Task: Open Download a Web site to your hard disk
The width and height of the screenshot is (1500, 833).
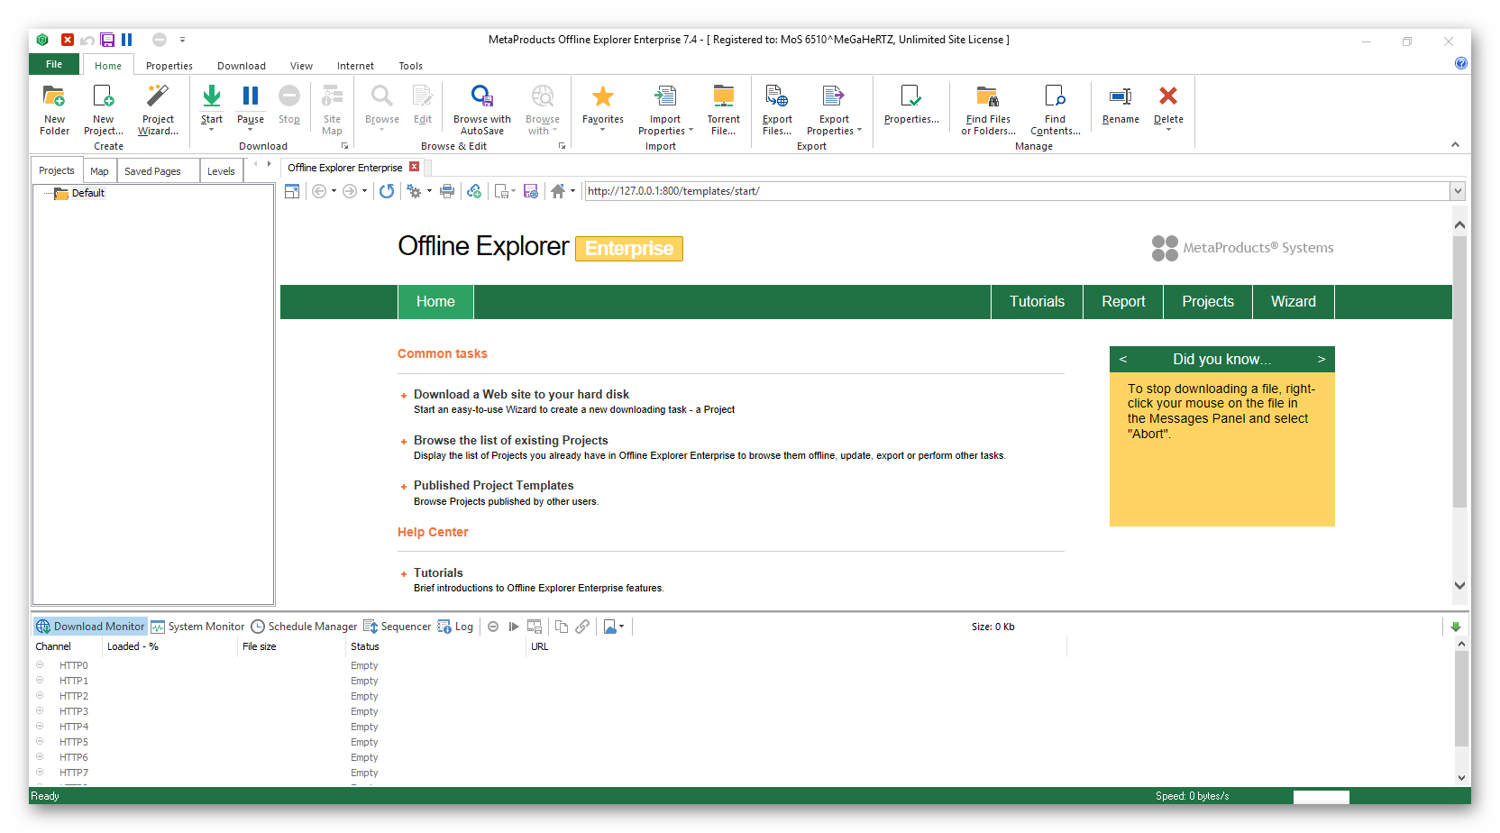Action: click(x=521, y=394)
